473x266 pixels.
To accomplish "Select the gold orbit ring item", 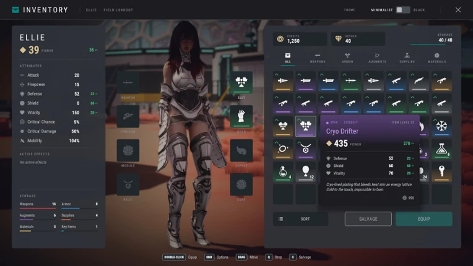I will click(x=283, y=149).
